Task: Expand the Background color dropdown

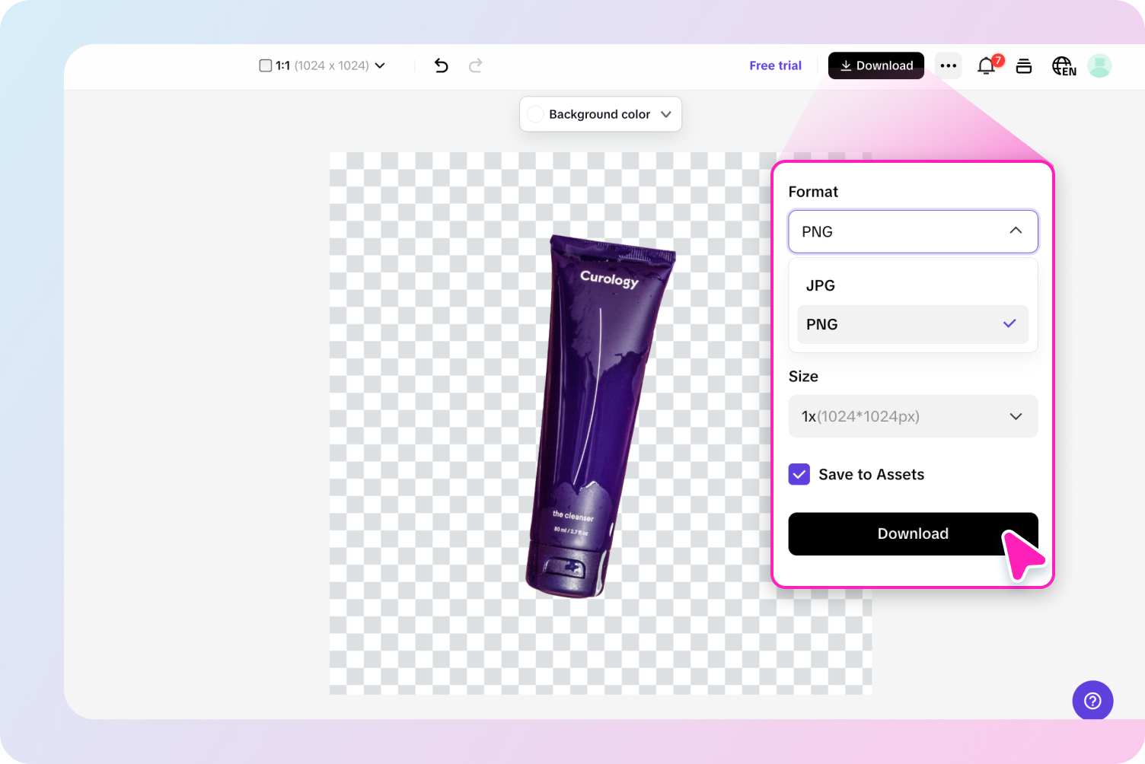Action: tap(601, 114)
